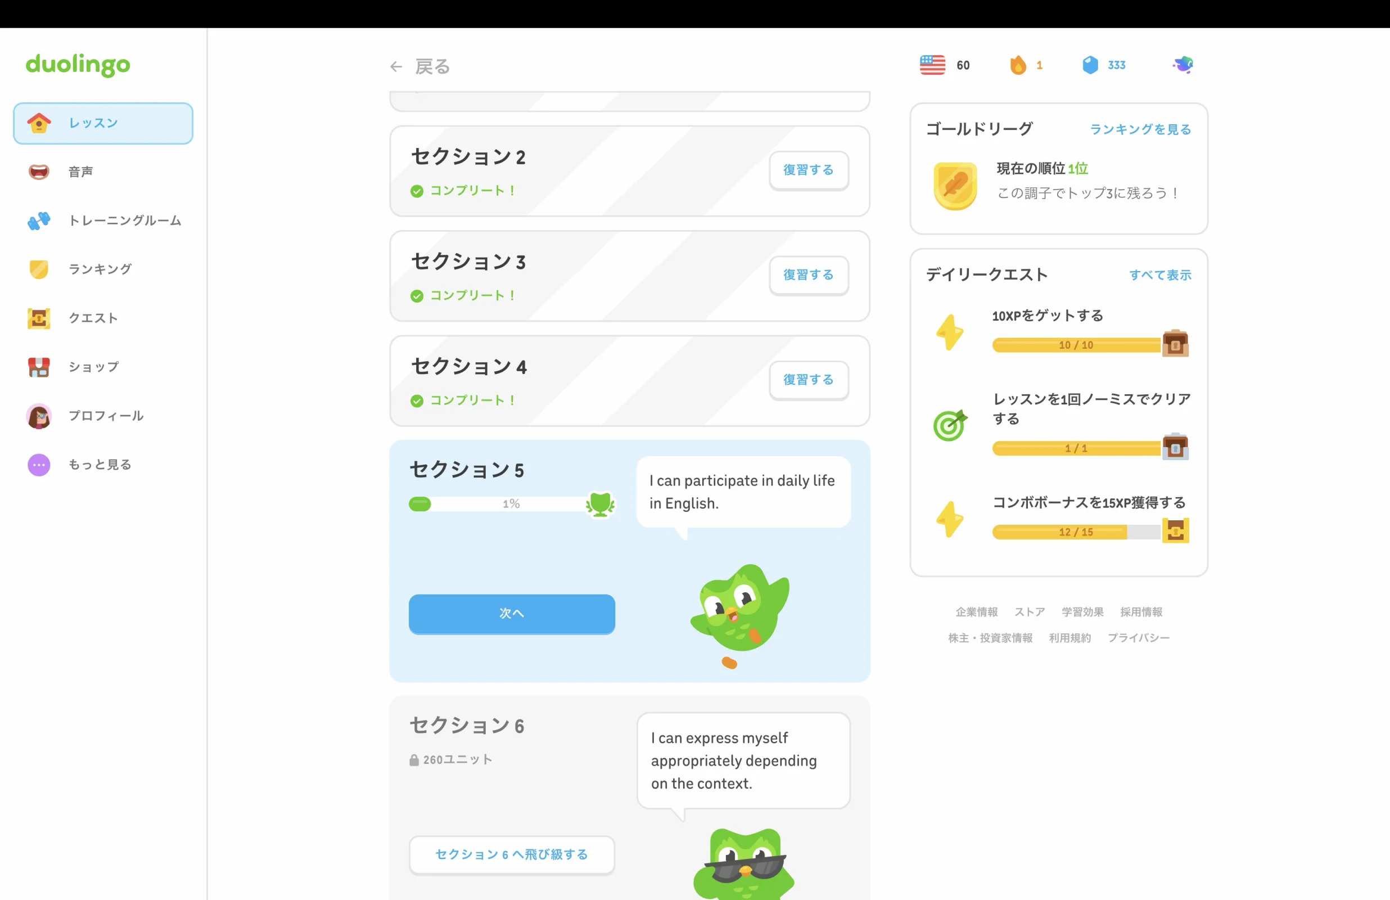This screenshot has height=900, width=1390.
Task: Click the back arrow icon
Action: click(396, 66)
